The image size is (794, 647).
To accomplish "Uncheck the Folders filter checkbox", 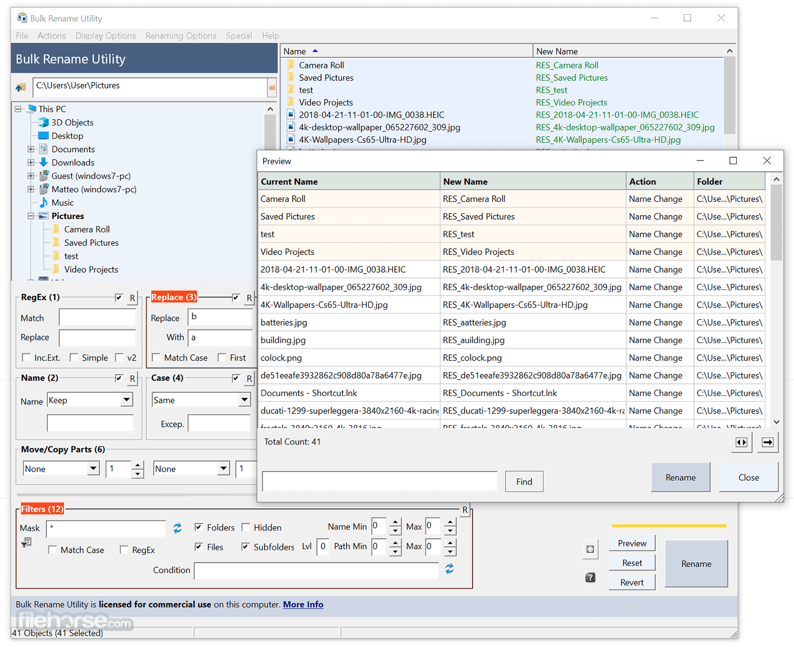I will (199, 527).
